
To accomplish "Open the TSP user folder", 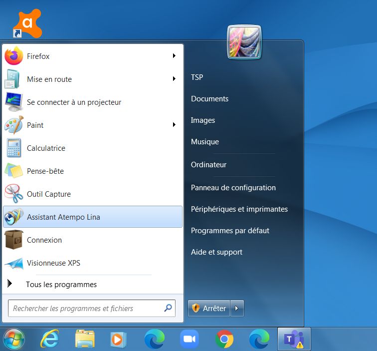I will pyautogui.click(x=197, y=77).
